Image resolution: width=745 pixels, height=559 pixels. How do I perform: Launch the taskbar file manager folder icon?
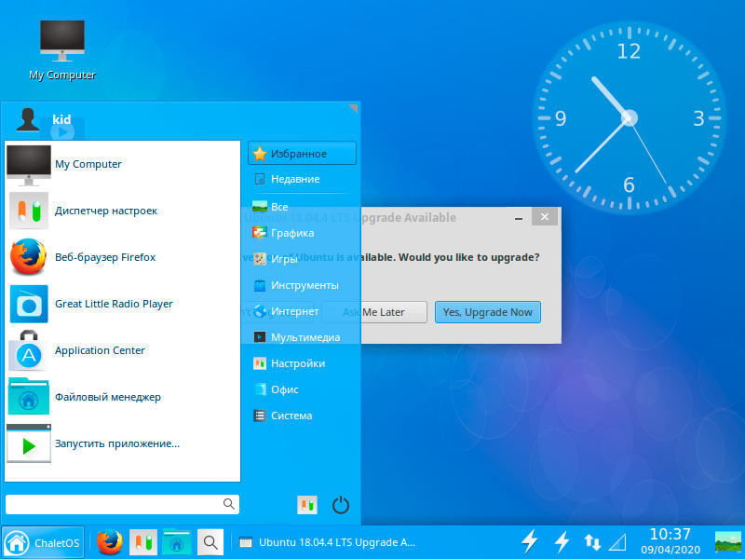click(x=176, y=542)
